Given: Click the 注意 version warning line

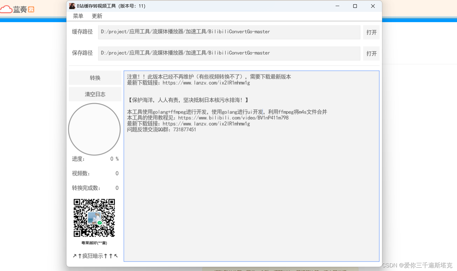Looking at the screenshot, I should [209, 77].
